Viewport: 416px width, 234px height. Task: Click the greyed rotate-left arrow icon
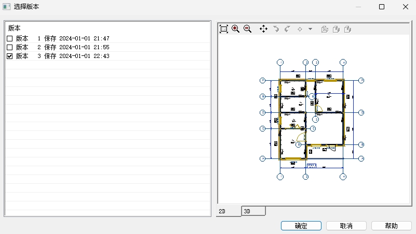[x=276, y=29]
